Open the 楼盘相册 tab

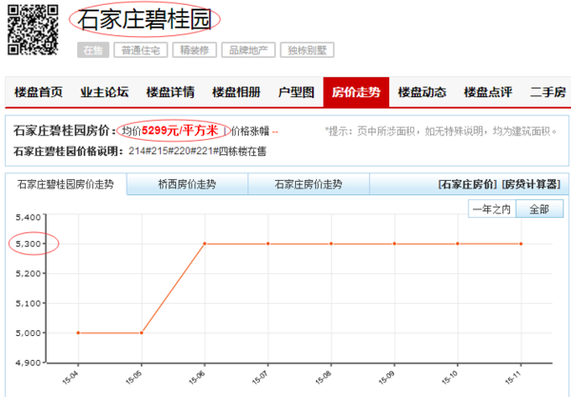coord(236,92)
